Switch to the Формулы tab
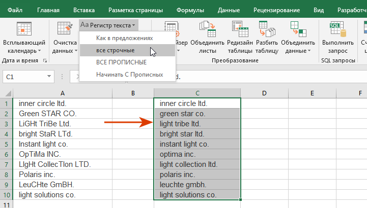 [190, 10]
